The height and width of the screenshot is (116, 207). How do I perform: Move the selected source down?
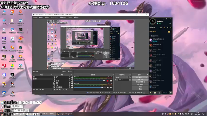click(66, 89)
